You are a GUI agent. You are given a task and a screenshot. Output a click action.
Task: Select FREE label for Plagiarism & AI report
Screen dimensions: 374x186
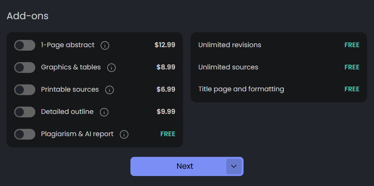168,134
